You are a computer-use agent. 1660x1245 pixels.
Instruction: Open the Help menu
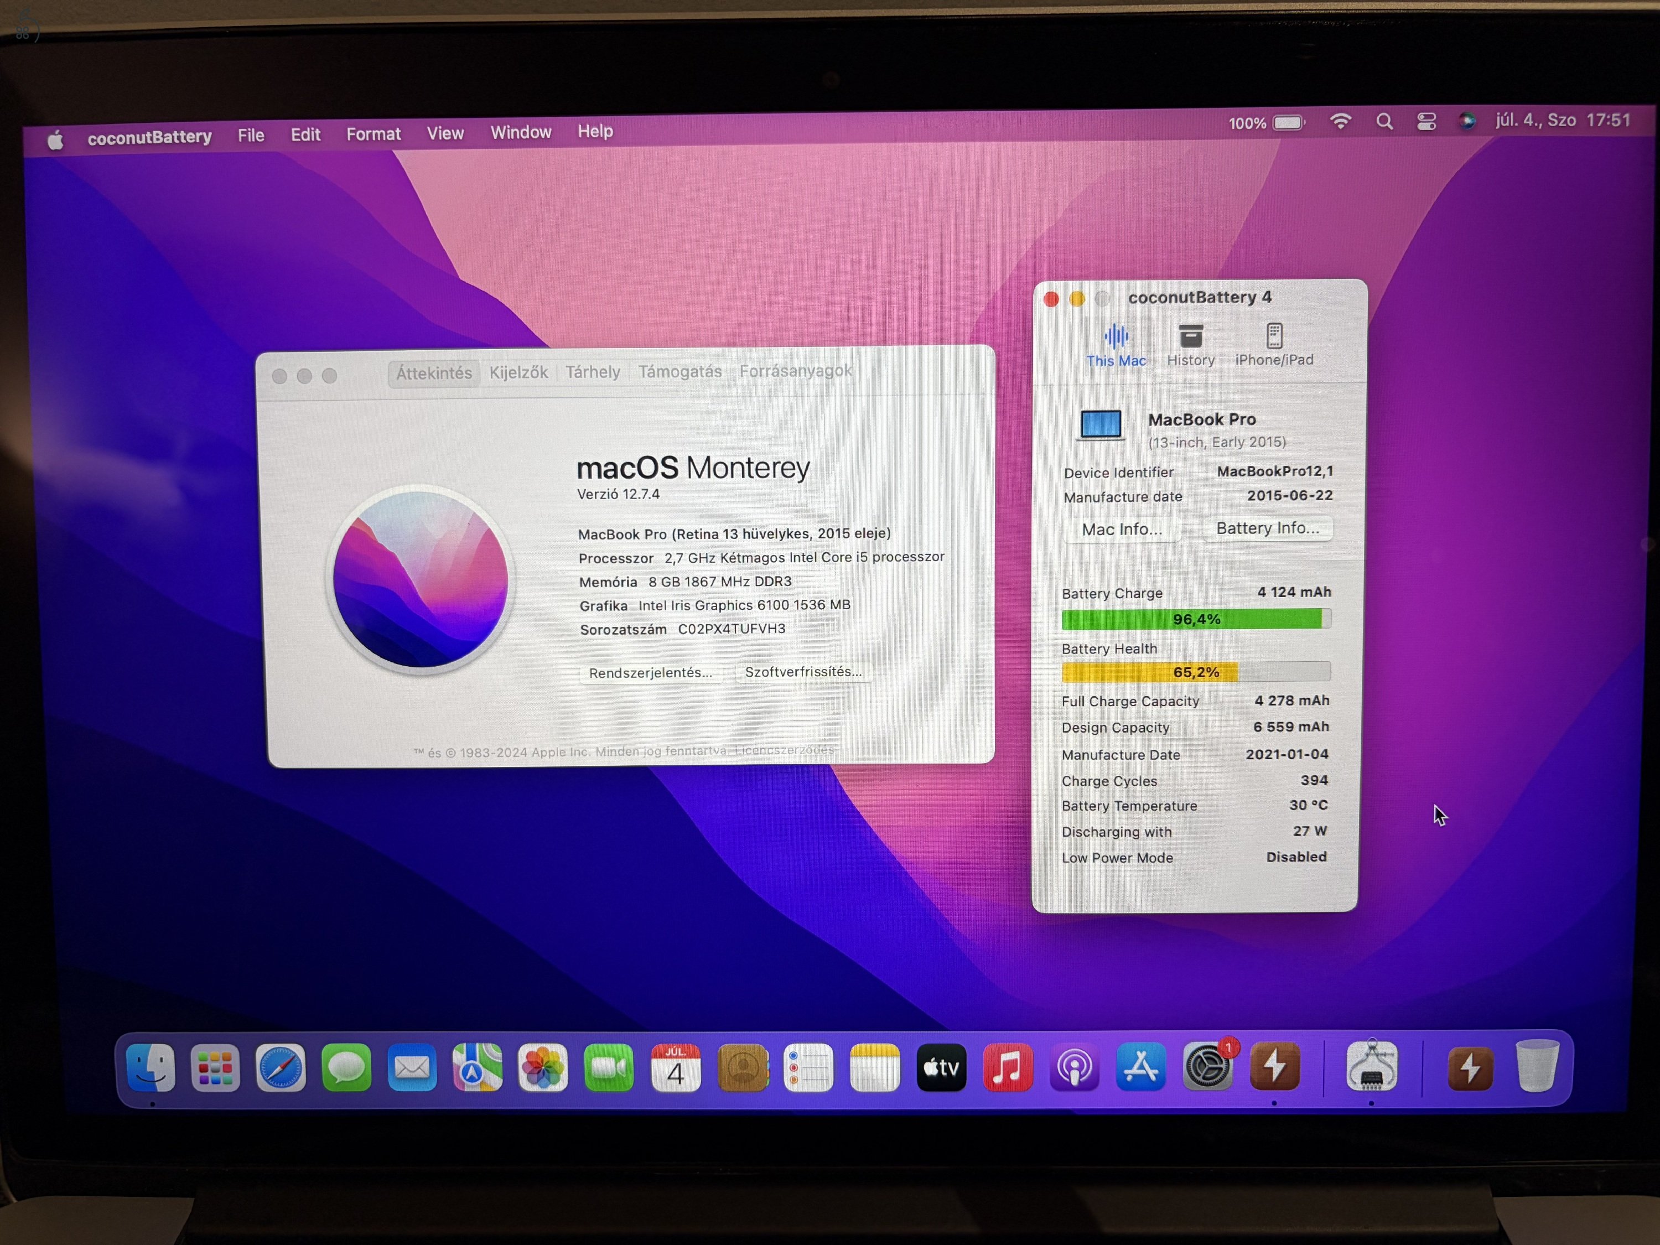595,132
